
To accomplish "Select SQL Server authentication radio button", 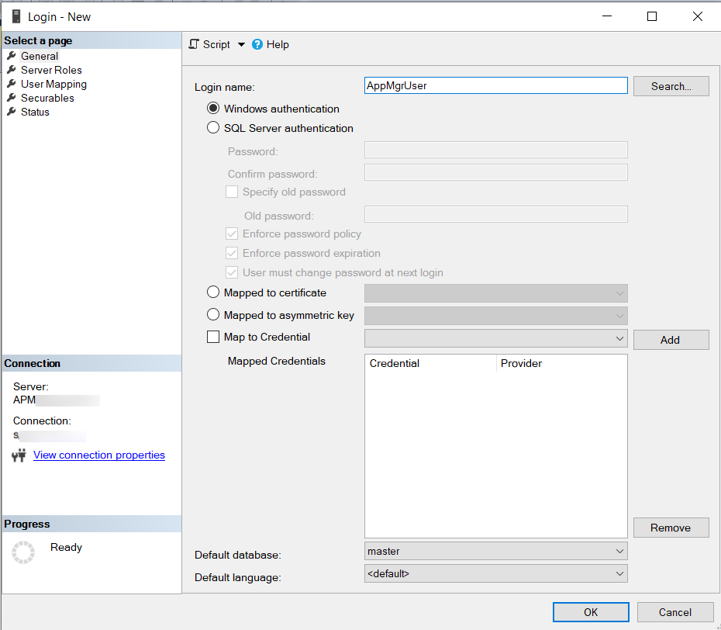I will tap(213, 128).
